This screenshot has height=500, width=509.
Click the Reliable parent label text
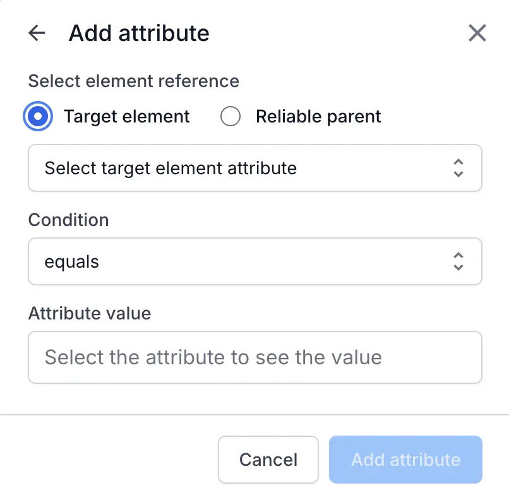tap(318, 116)
